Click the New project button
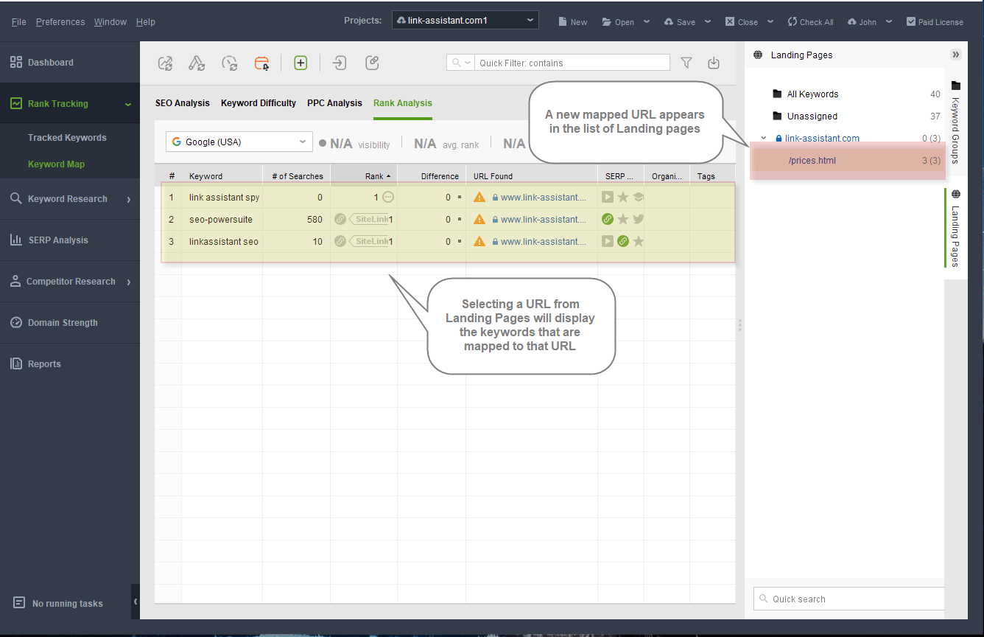Screen dimensions: 984x637 point(573,21)
